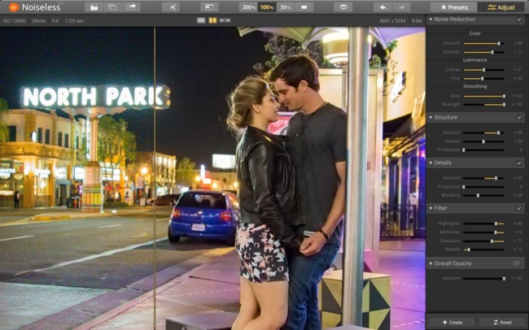The width and height of the screenshot is (529, 330).
Task: Click the batch processing windows icon
Action: [x=112, y=7]
